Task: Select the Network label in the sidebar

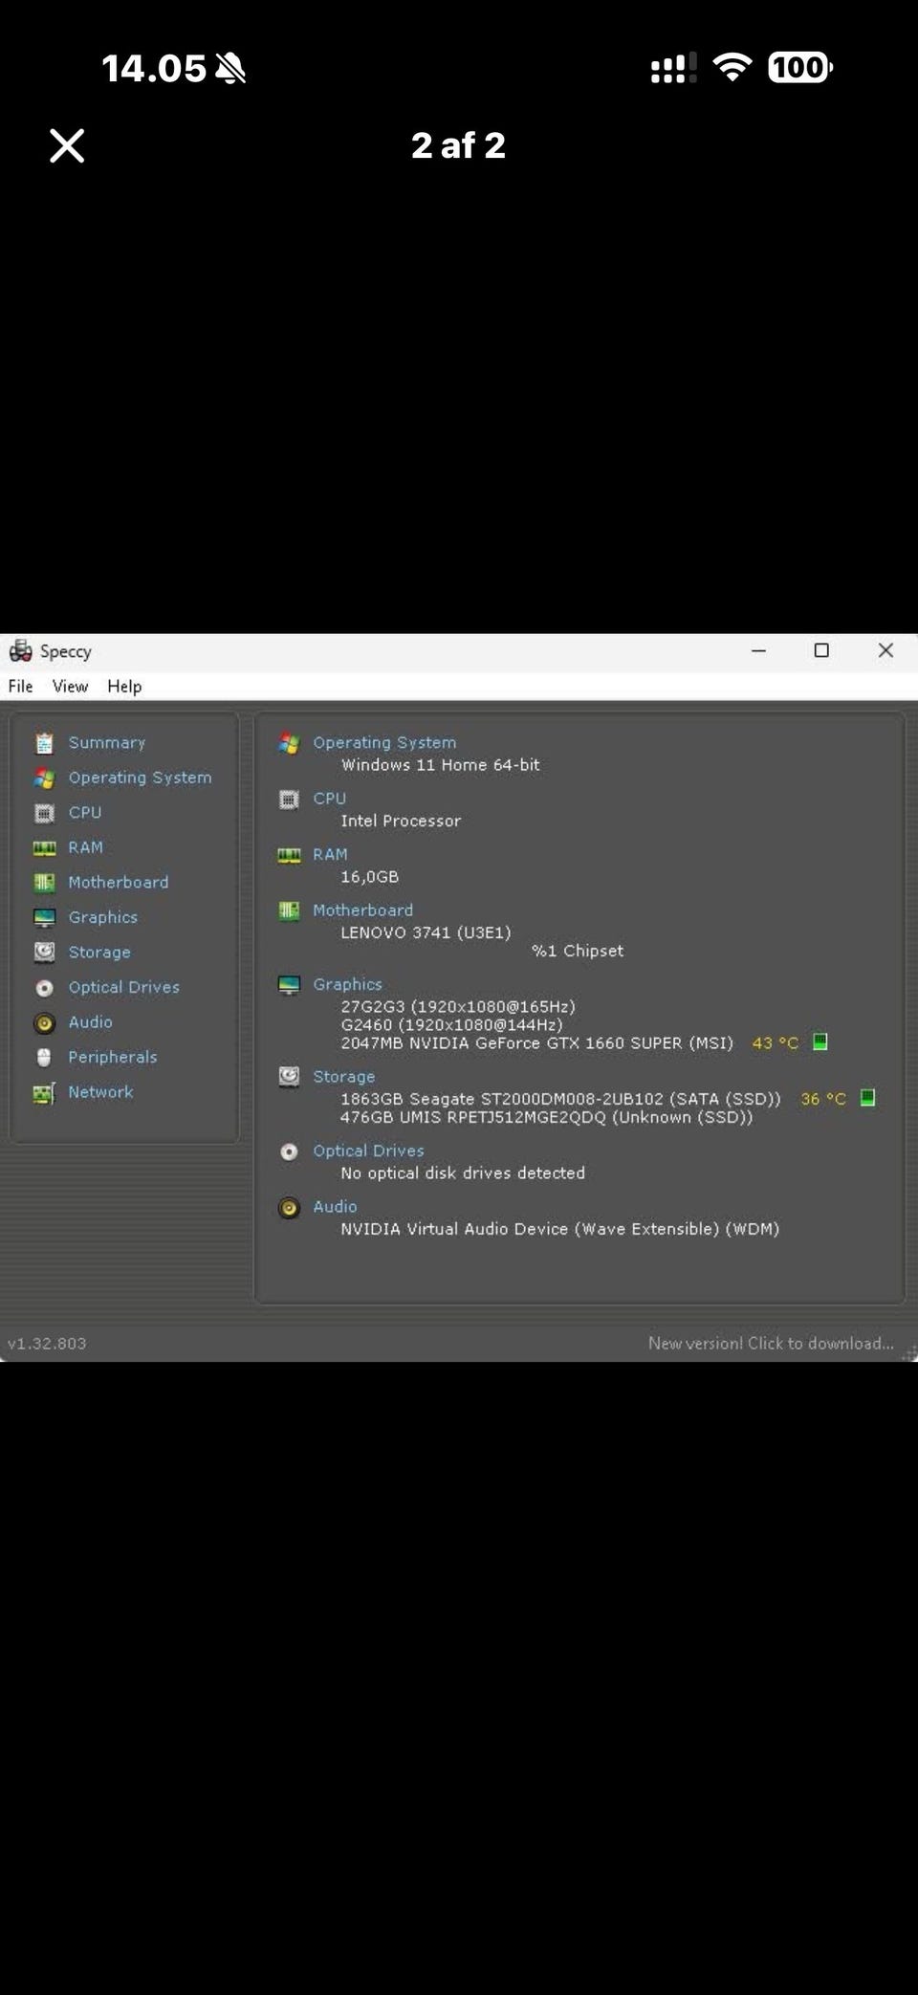Action: click(x=100, y=1092)
